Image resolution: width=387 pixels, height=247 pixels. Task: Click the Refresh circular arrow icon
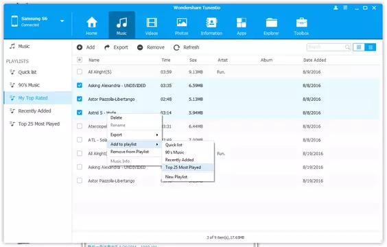click(x=176, y=47)
